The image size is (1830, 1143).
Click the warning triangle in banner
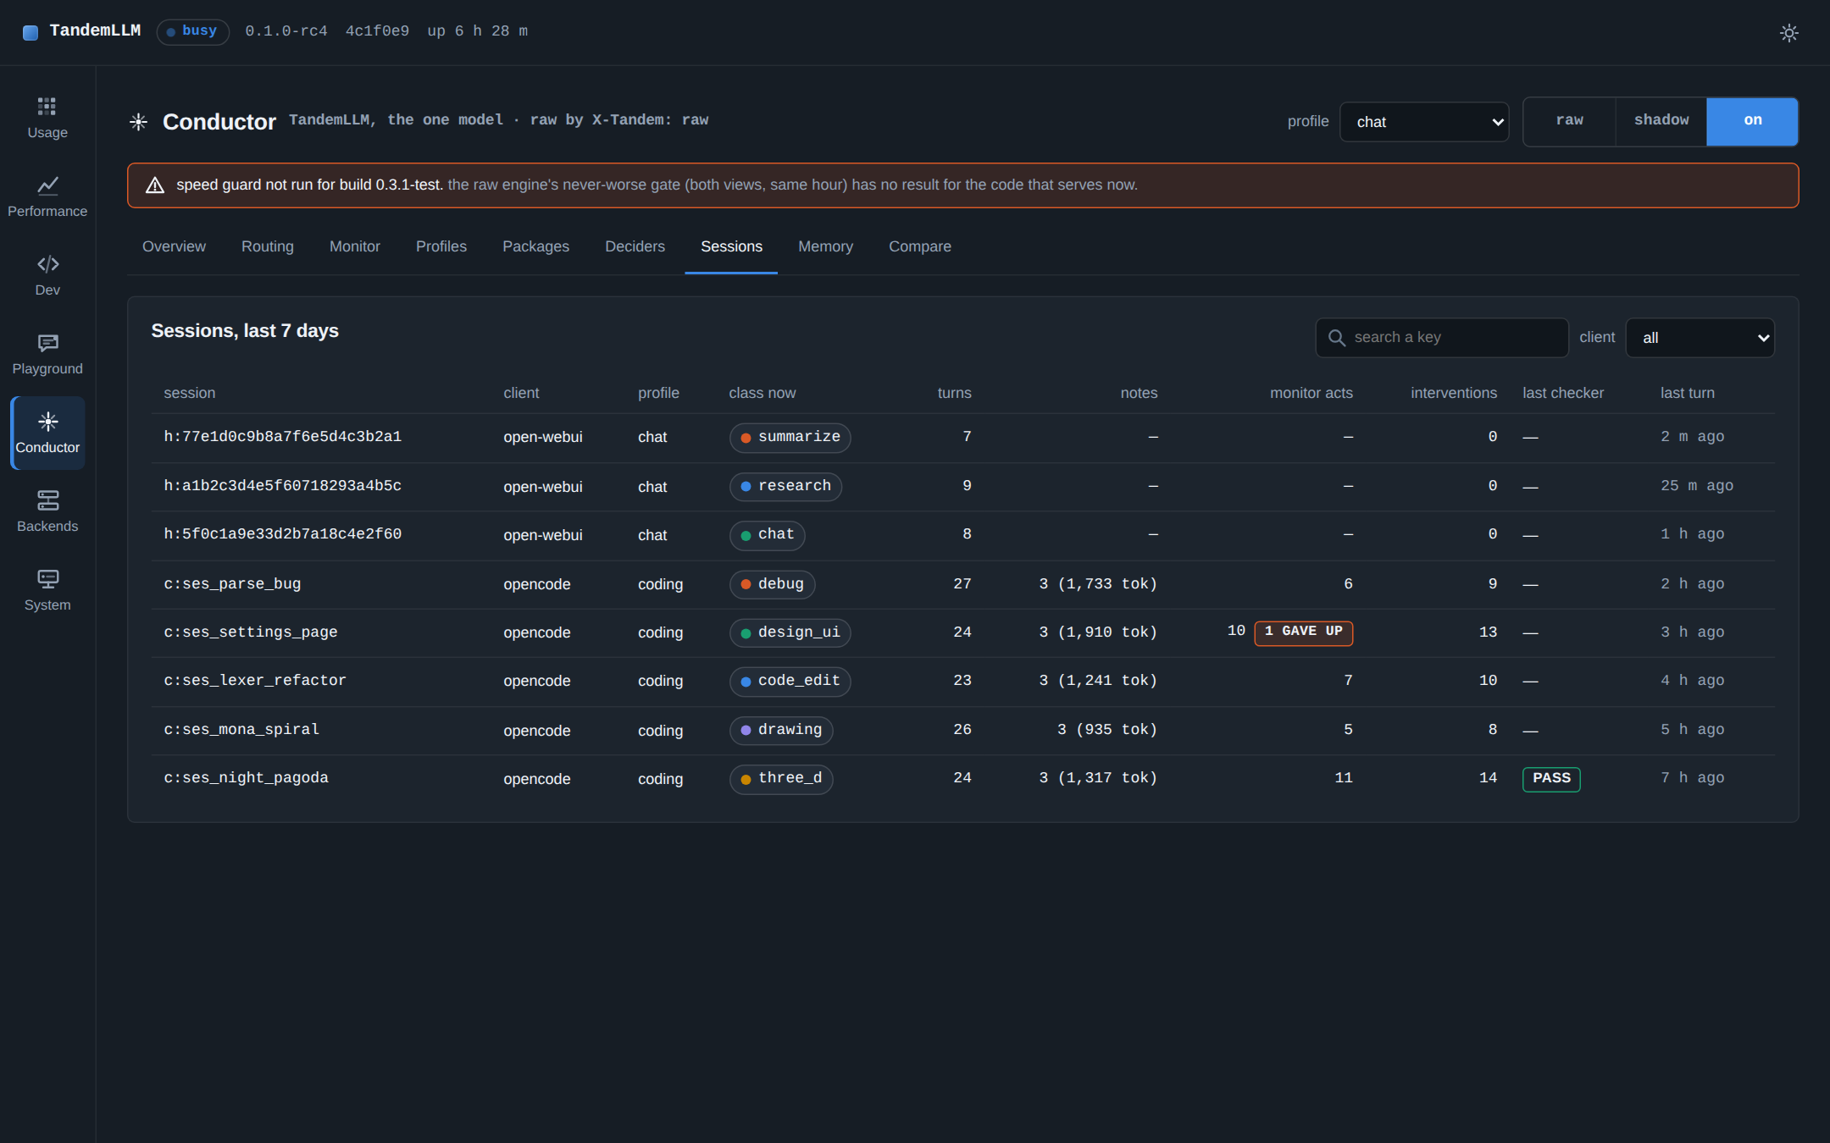point(155,185)
